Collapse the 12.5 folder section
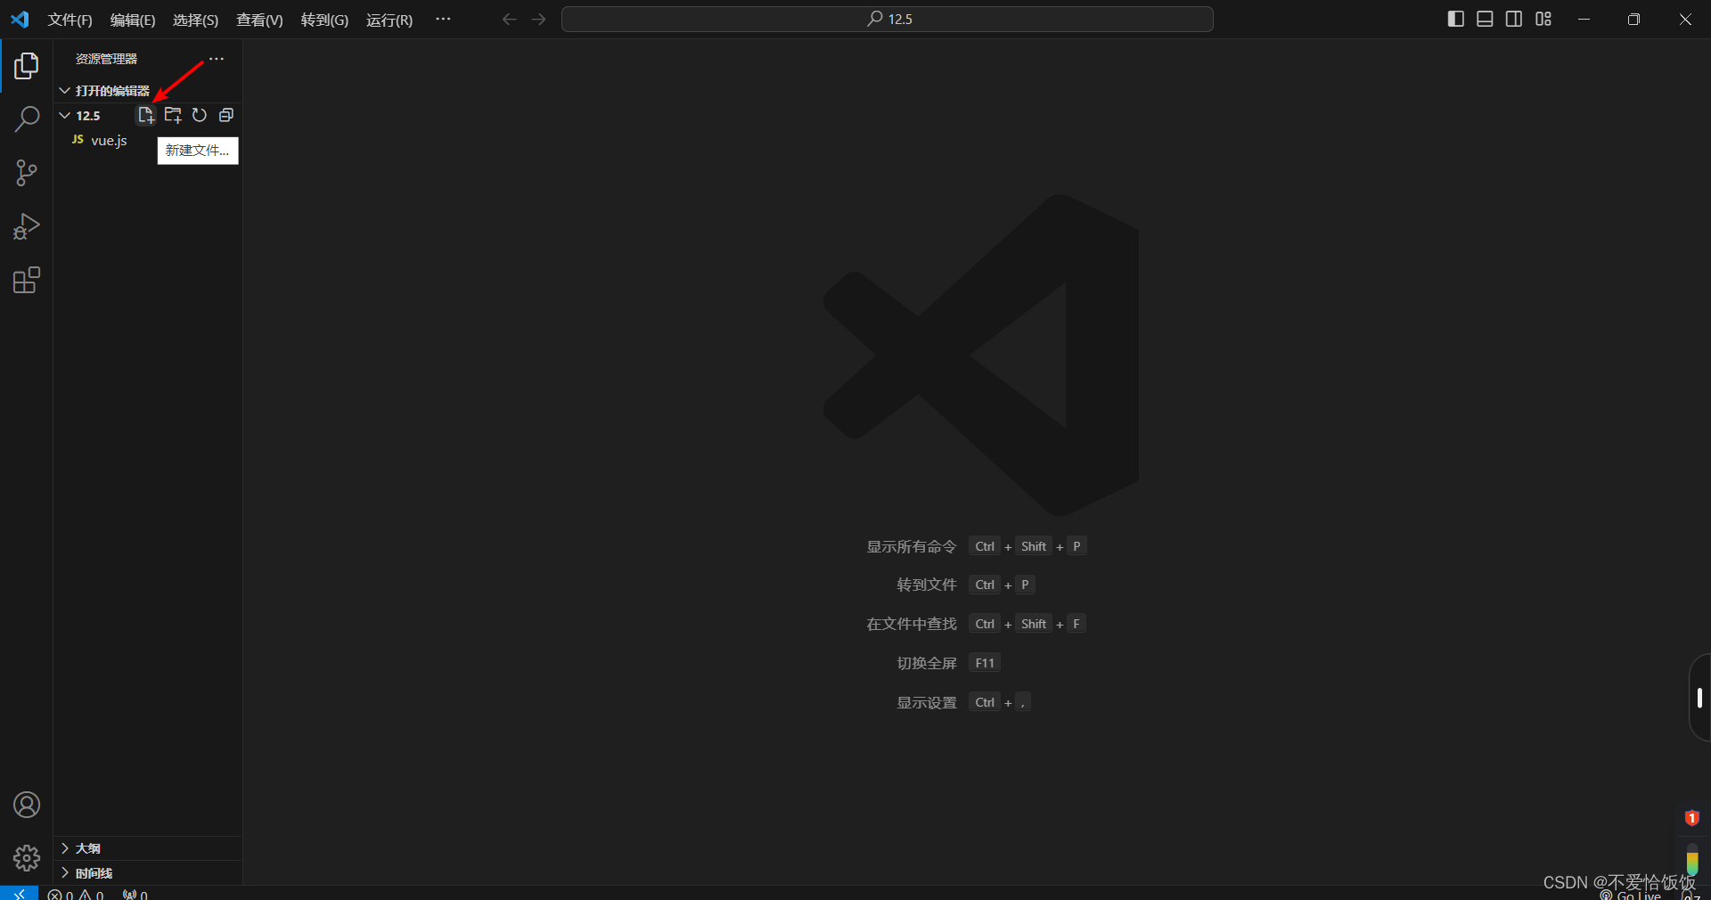This screenshot has height=900, width=1711. pos(65,115)
